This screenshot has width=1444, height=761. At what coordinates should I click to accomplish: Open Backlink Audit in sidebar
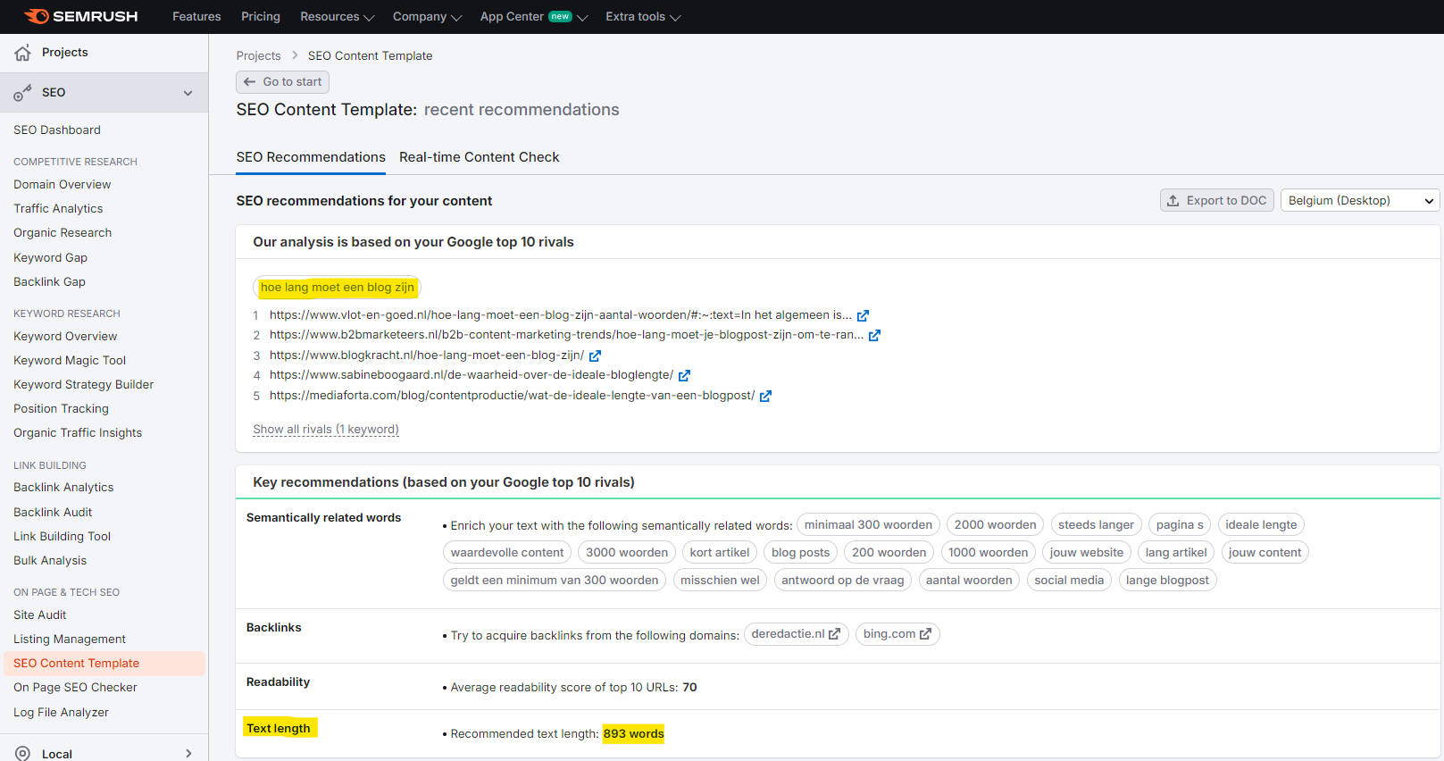coord(53,513)
